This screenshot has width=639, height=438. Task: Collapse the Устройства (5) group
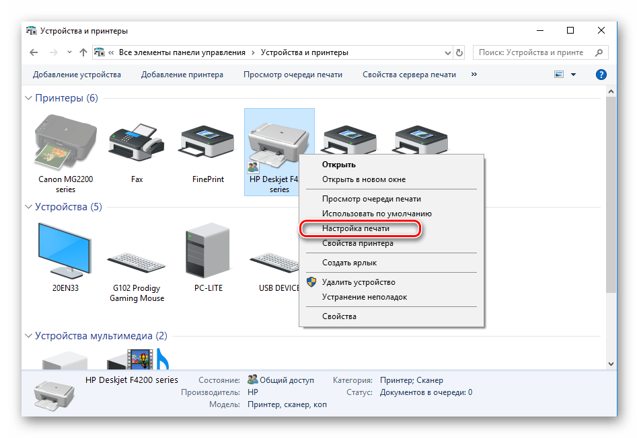click(x=29, y=207)
